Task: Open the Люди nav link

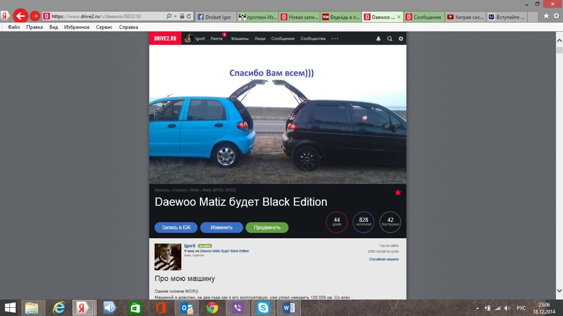Action: coord(260,39)
